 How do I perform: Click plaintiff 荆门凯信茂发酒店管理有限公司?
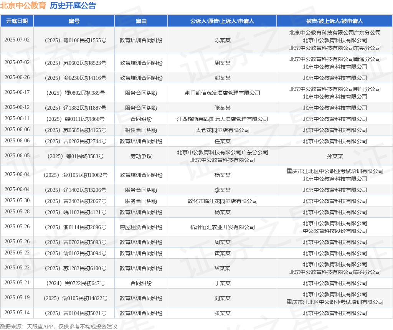pyautogui.click(x=222, y=93)
